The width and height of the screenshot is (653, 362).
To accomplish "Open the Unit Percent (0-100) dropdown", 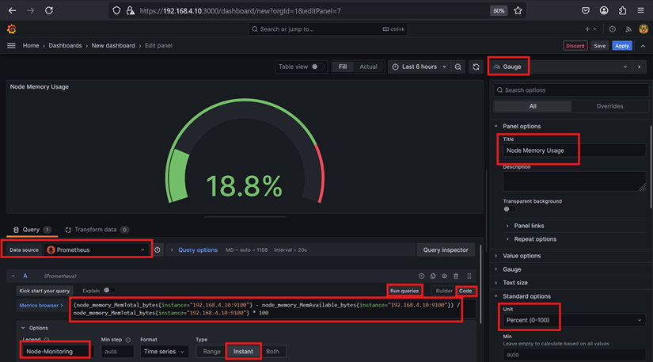I will pos(574,320).
